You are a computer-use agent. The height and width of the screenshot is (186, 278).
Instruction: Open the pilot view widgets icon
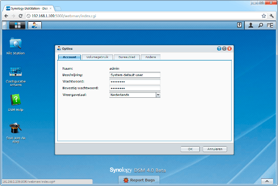pyautogui.click(x=270, y=25)
